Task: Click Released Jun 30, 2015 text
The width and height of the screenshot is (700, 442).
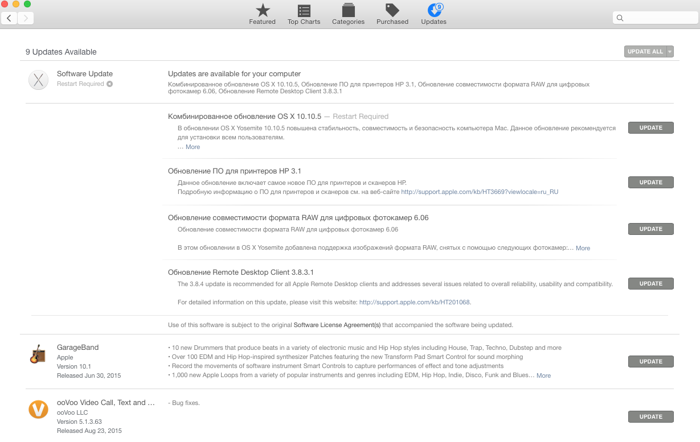Action: tap(89, 375)
